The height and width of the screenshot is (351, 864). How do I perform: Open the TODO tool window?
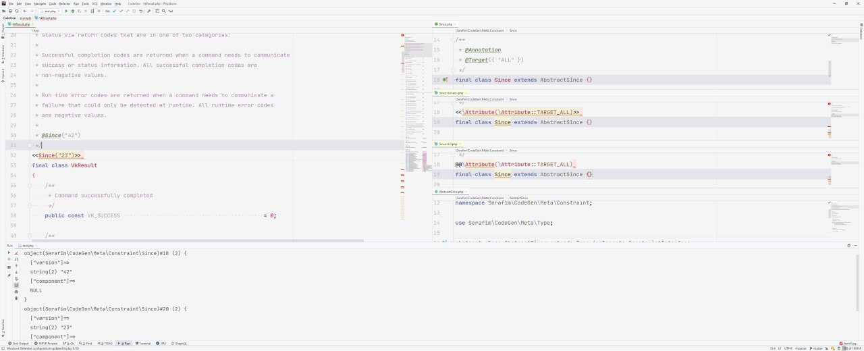coord(105,344)
